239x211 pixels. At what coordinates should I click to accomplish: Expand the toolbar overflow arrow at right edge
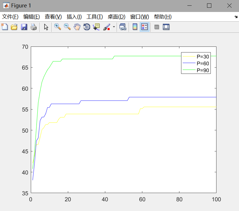tap(236, 17)
